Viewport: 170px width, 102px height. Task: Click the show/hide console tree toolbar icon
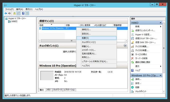pyautogui.click(x=18, y=13)
